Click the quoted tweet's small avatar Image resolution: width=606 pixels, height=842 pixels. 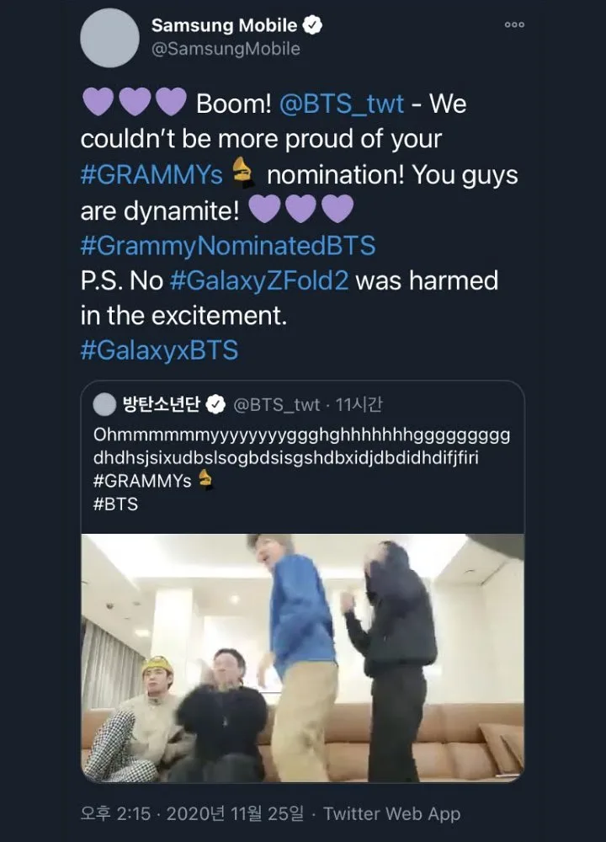point(104,405)
